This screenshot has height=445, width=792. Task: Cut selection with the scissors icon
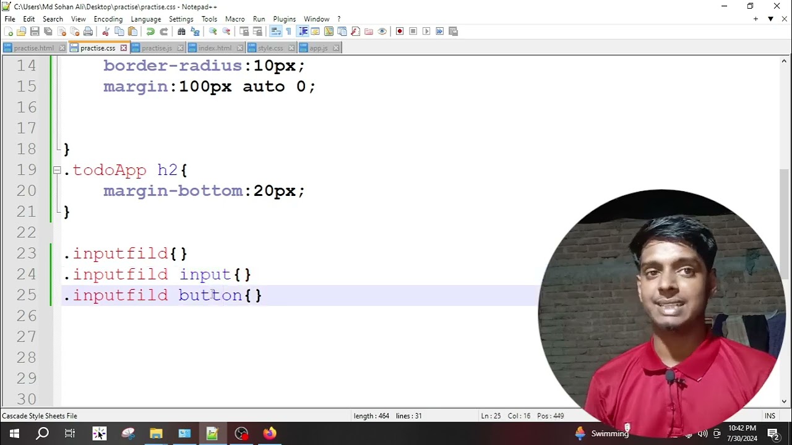(x=106, y=32)
